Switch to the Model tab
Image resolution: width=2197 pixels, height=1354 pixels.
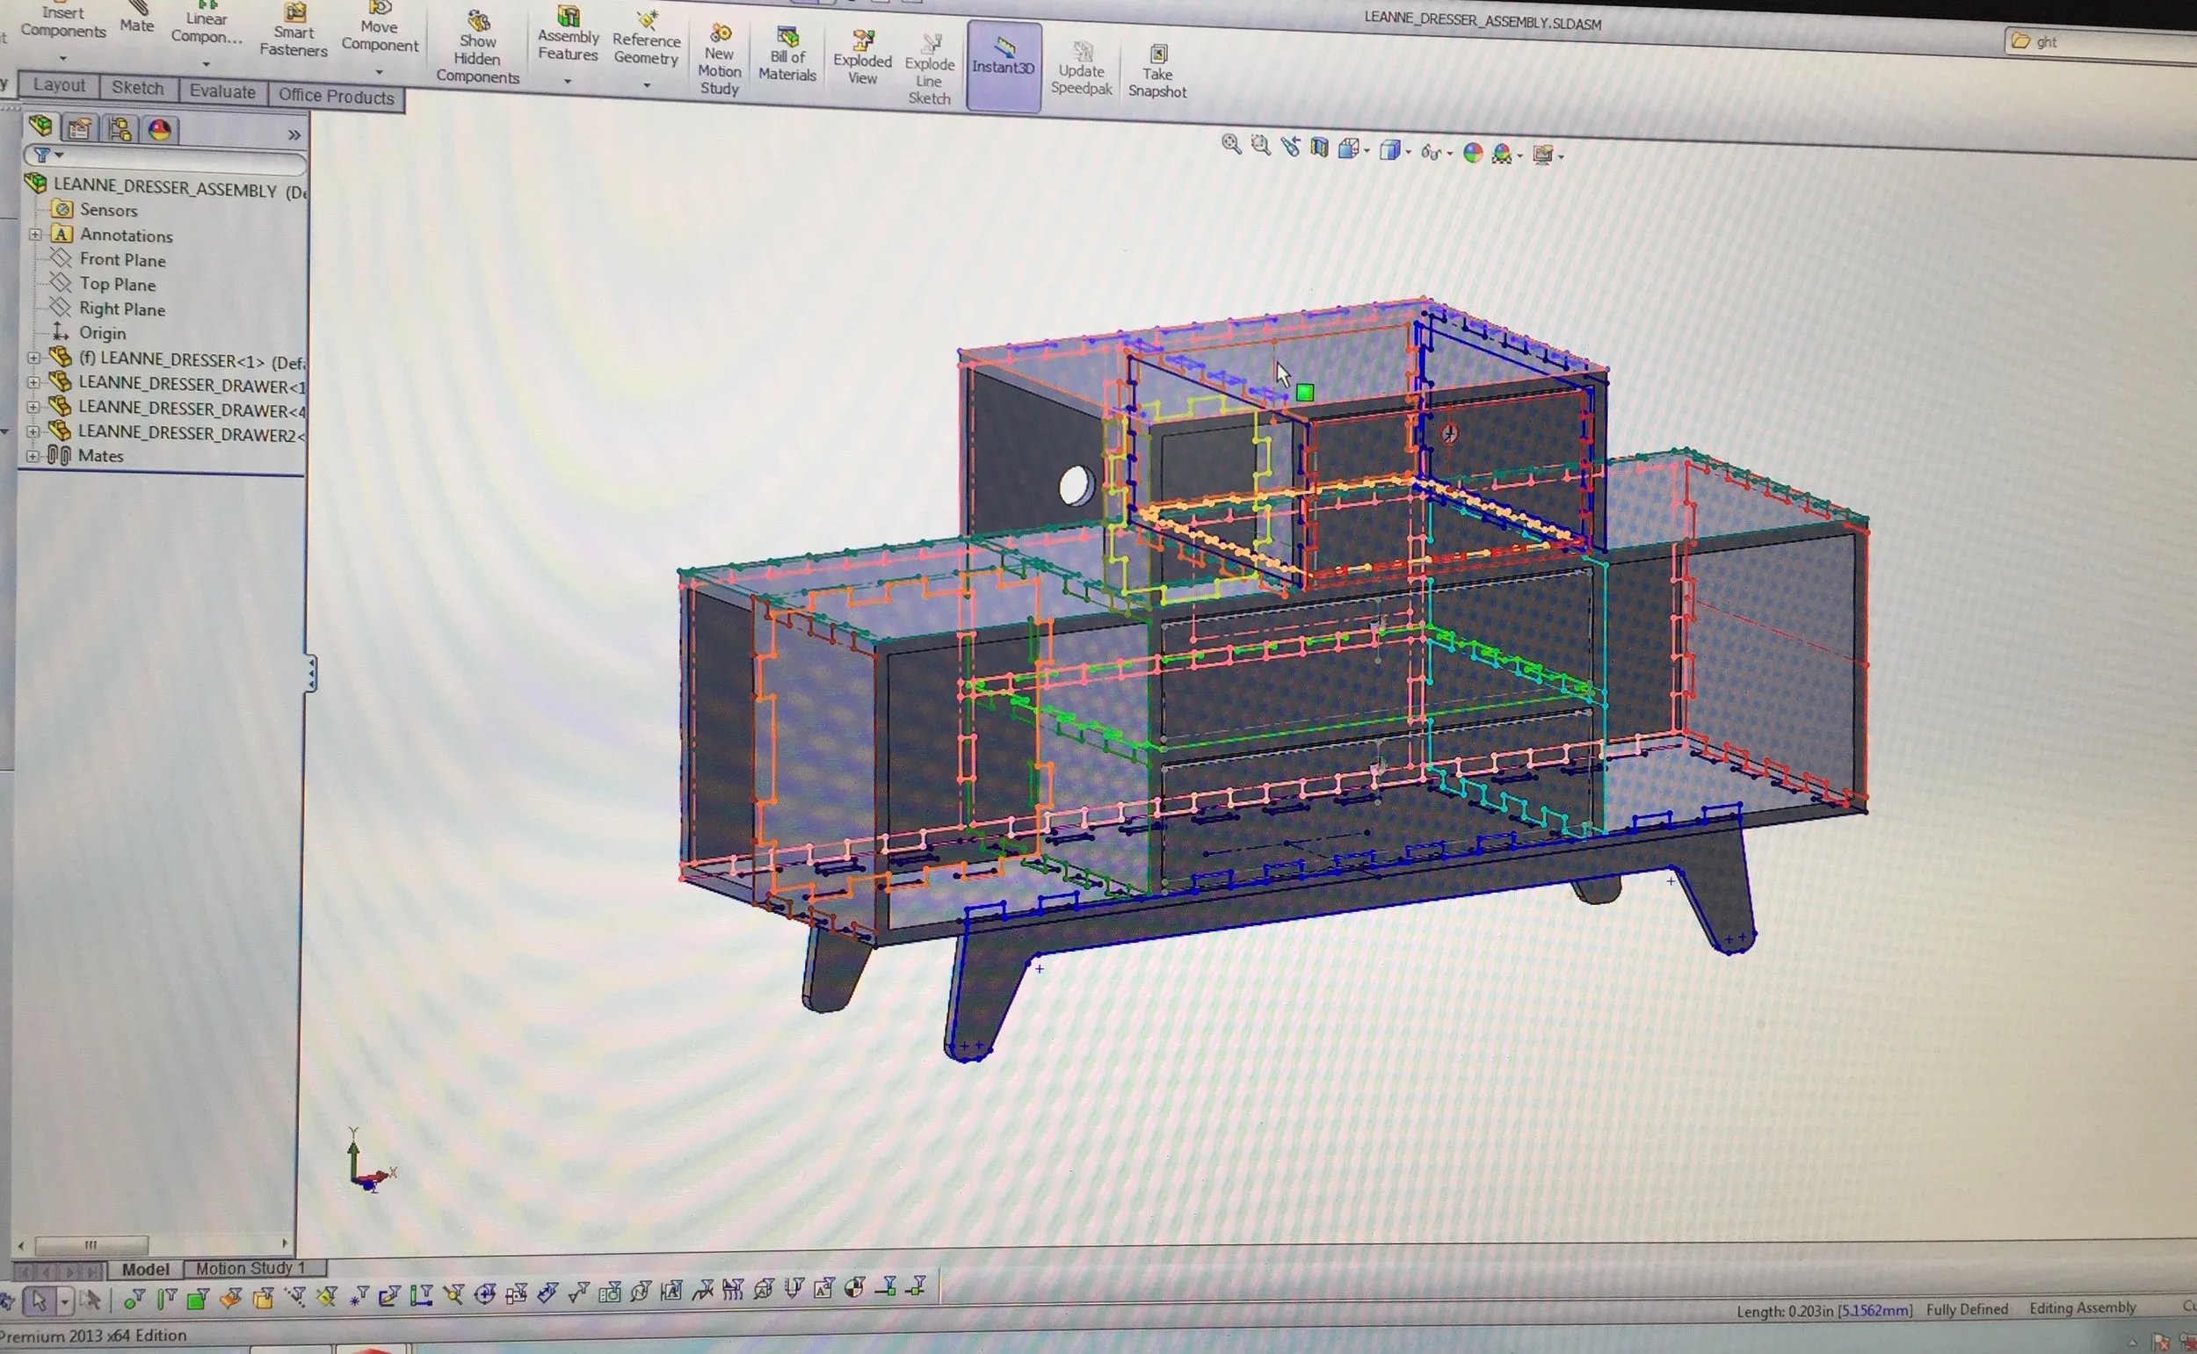tap(145, 1269)
